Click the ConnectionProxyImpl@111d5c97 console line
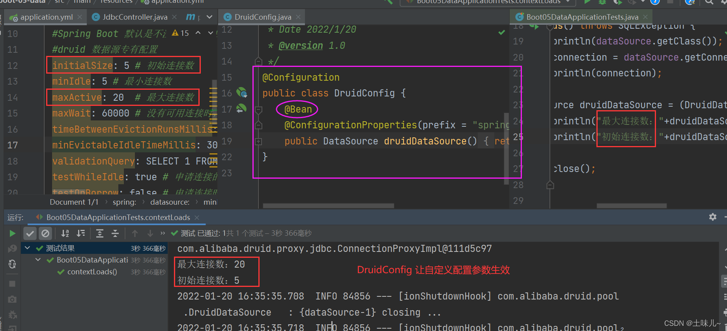The height and width of the screenshot is (331, 727). 335,249
